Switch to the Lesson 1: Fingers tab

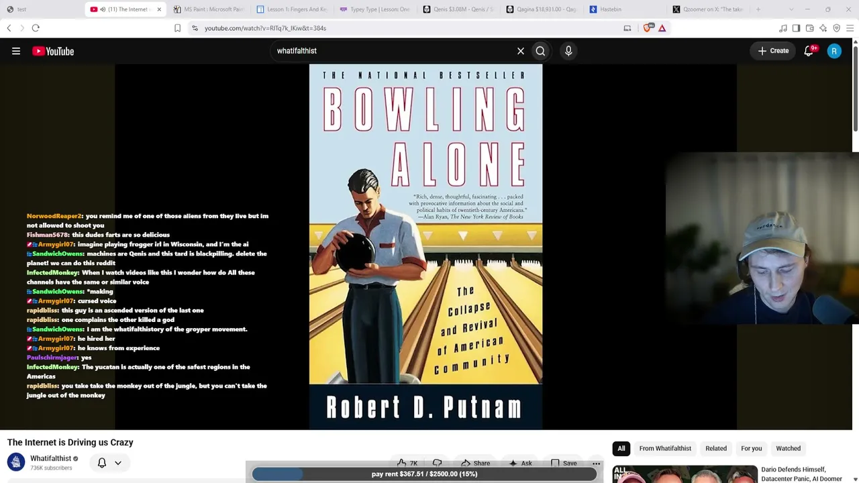[293, 9]
